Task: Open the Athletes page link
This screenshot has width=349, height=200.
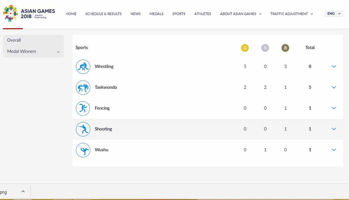Action: coord(202,14)
